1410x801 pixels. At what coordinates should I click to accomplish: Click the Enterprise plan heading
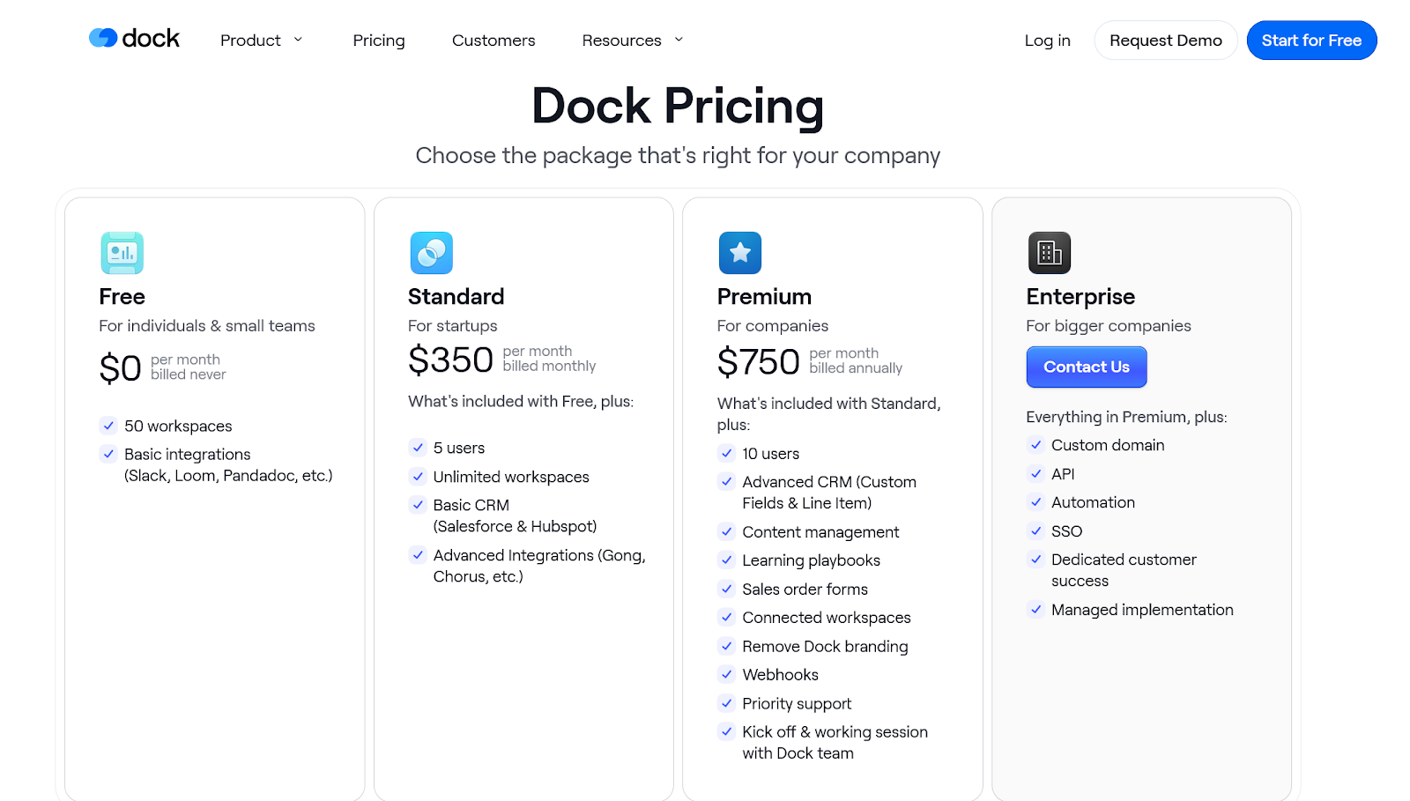pos(1080,297)
